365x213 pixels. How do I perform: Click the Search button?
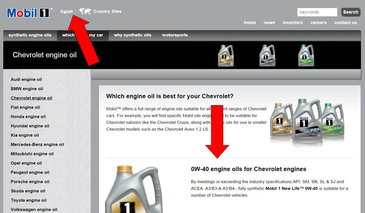pyautogui.click(x=350, y=12)
